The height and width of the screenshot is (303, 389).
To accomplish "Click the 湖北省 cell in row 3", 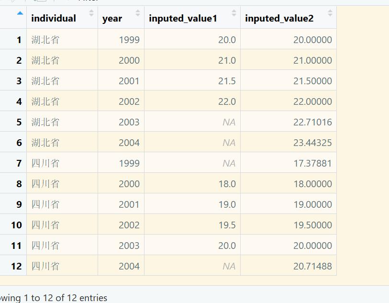I will [x=45, y=81].
